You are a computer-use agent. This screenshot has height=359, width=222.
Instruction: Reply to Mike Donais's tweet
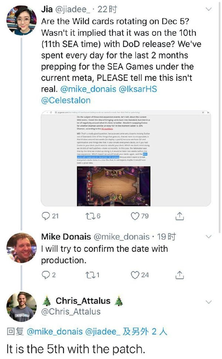click(45, 275)
